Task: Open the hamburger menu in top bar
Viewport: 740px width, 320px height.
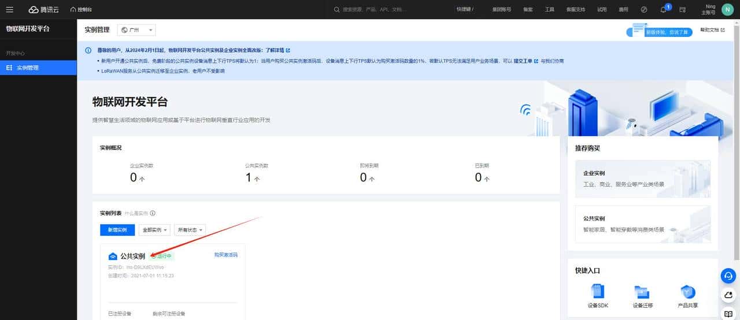Action: tap(9, 9)
